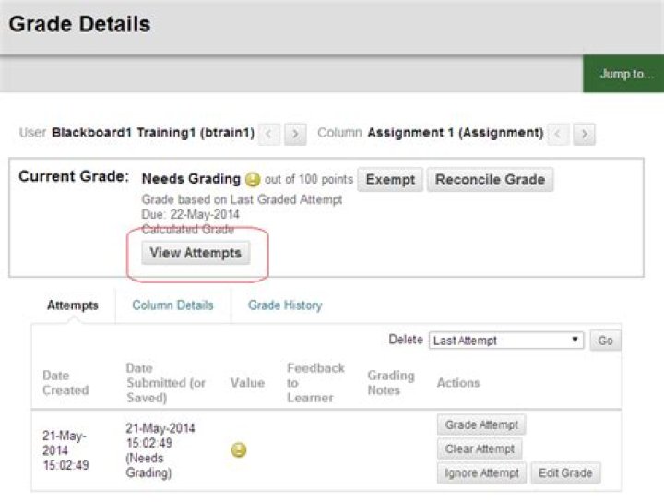664x502 pixels.
Task: Expand the Delete Last Attempt dropdown
Action: coord(506,341)
